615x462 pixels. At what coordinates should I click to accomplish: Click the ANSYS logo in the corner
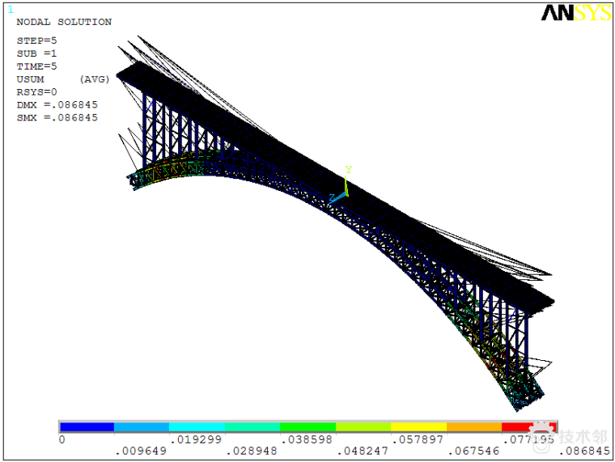click(575, 13)
